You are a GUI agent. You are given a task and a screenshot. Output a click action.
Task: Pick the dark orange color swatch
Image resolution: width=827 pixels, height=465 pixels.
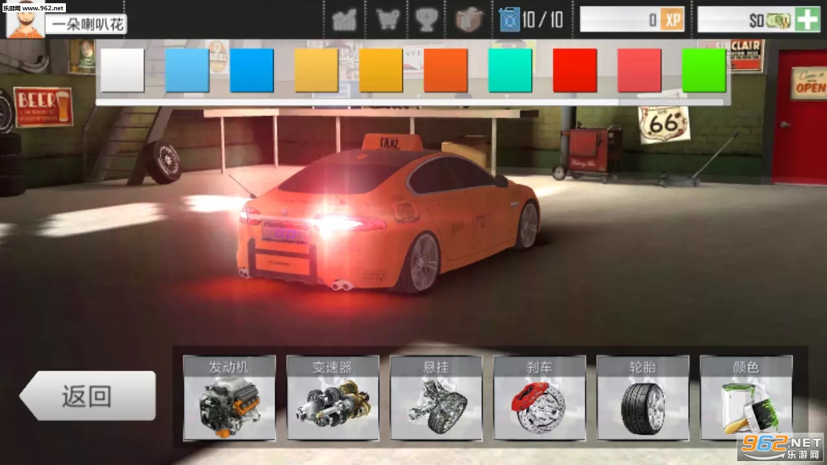tap(446, 70)
